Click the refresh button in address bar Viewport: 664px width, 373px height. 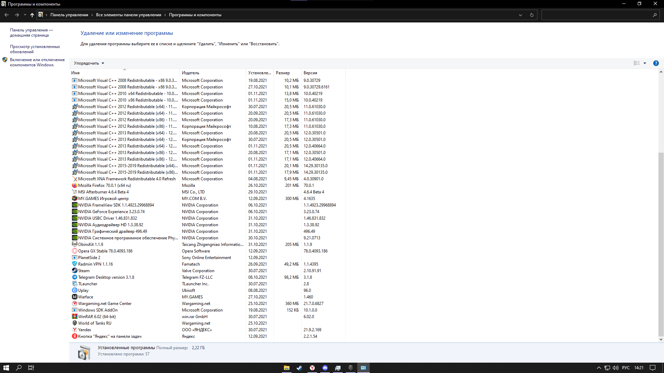coord(532,15)
